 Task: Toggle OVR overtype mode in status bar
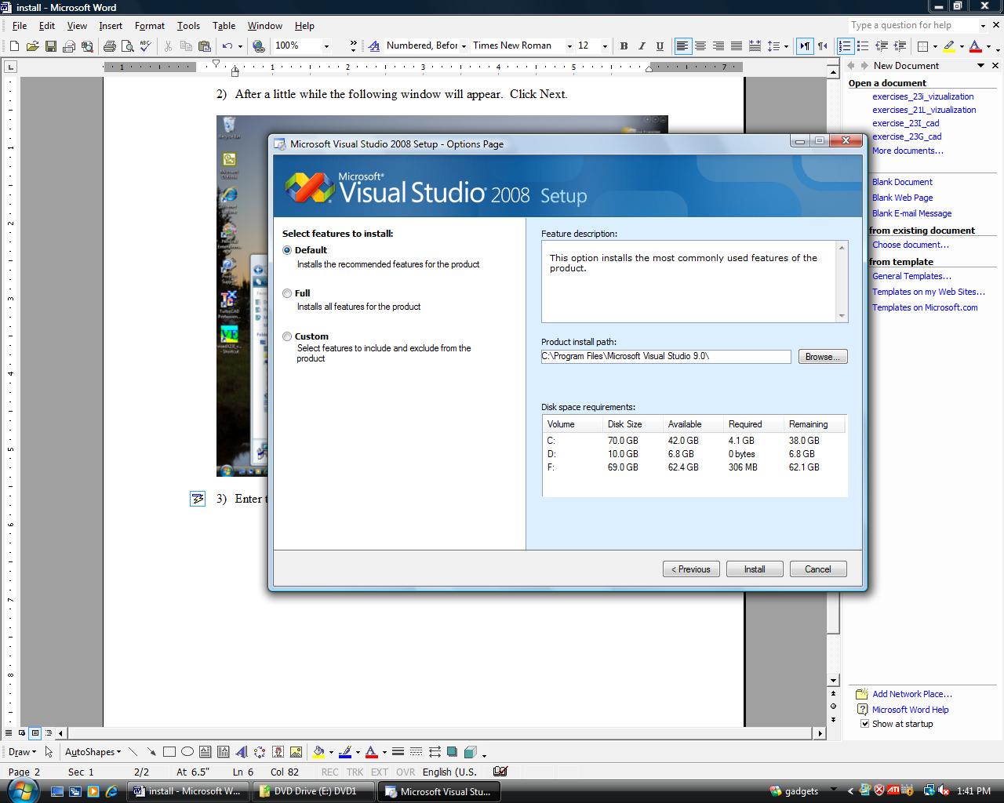click(x=406, y=772)
